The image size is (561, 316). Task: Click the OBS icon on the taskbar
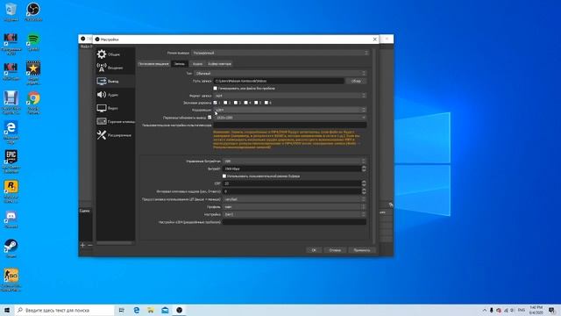point(179,310)
